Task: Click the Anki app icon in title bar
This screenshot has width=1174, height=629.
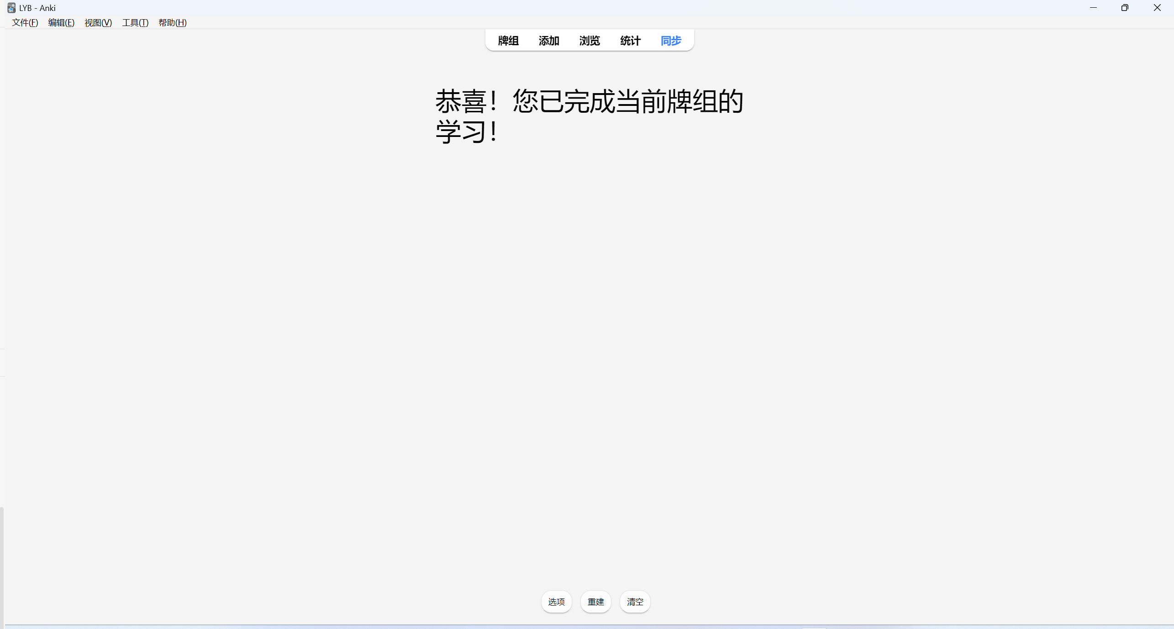Action: [x=11, y=8]
